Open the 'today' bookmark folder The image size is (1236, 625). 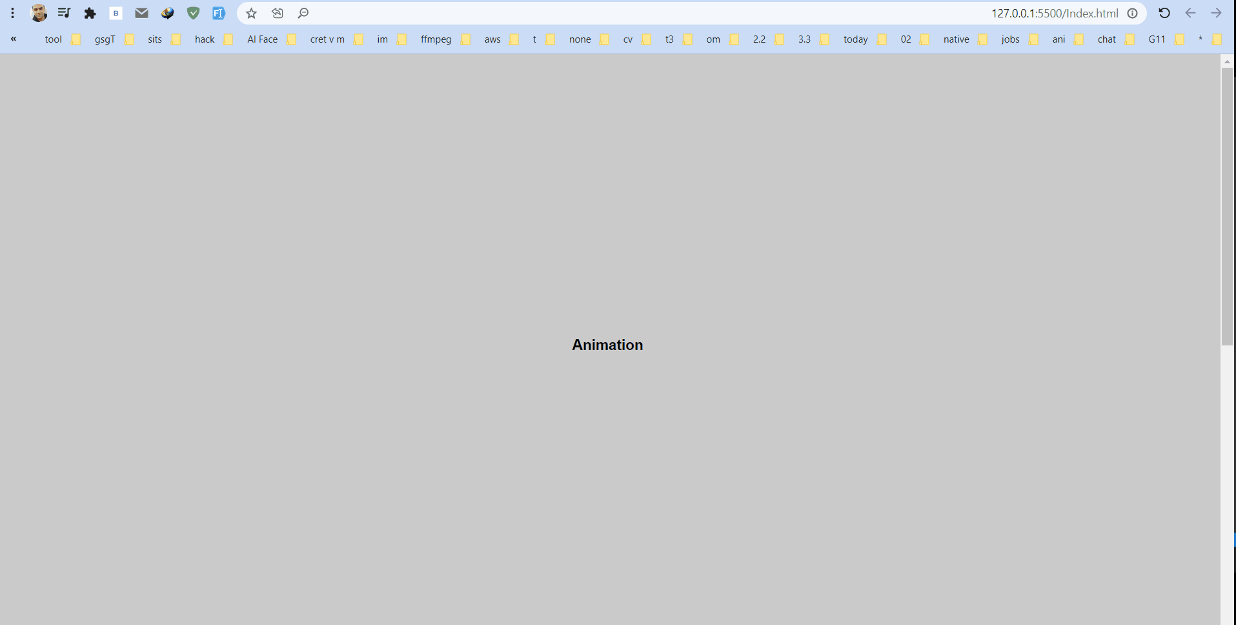click(x=864, y=39)
